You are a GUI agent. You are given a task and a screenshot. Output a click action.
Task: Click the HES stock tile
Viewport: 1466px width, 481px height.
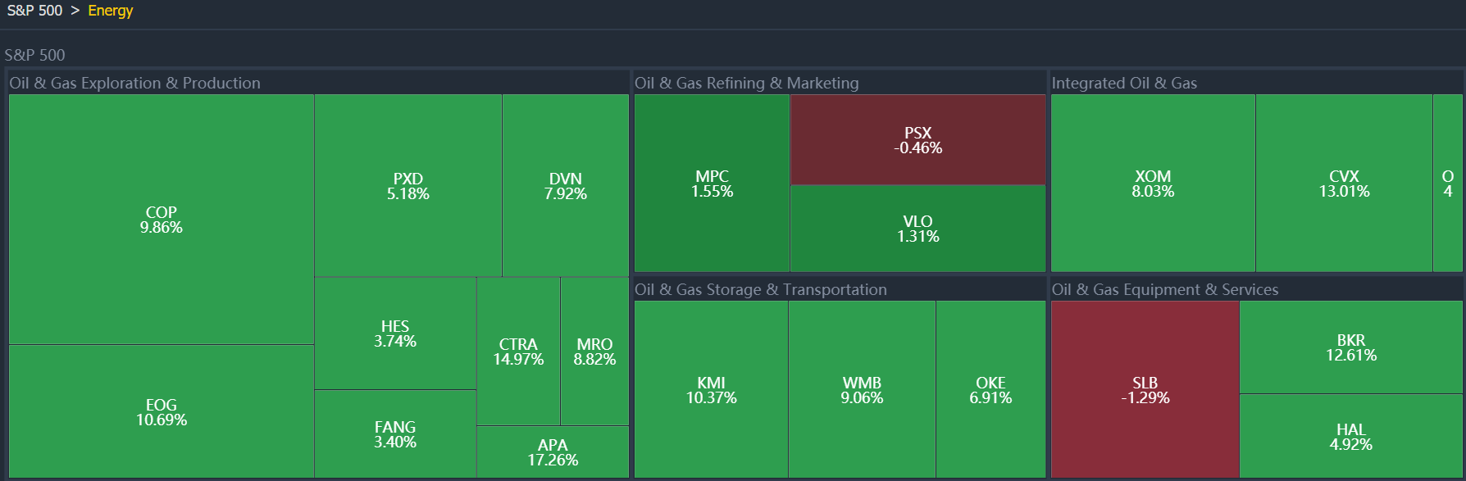(394, 333)
